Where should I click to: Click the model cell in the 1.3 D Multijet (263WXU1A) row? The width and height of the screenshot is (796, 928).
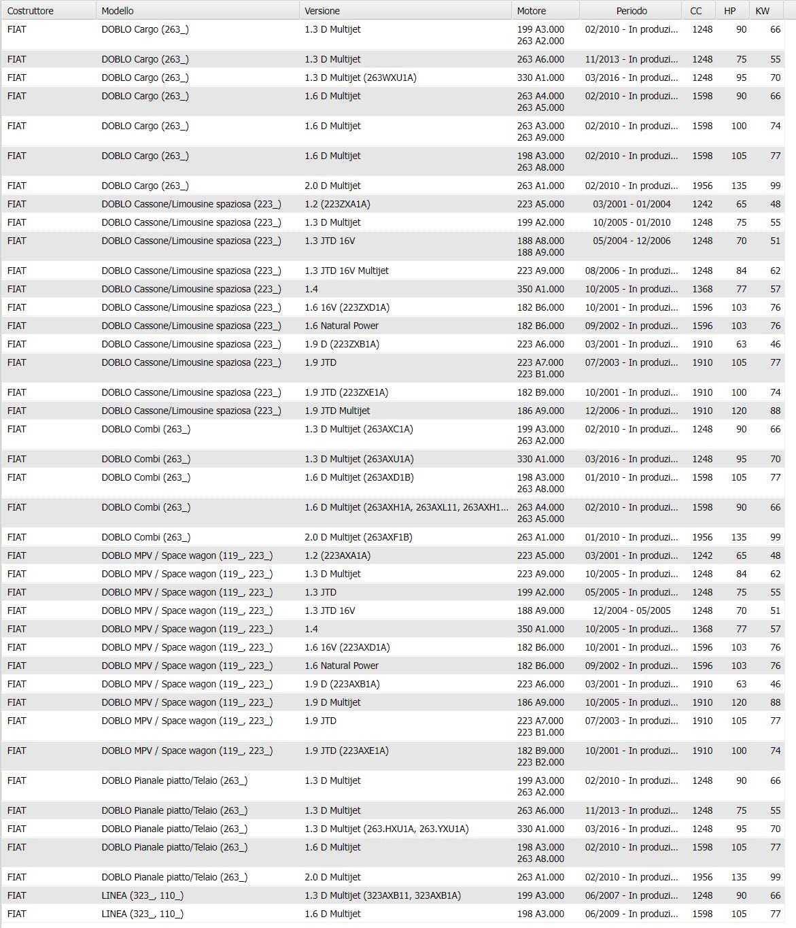[x=145, y=78]
